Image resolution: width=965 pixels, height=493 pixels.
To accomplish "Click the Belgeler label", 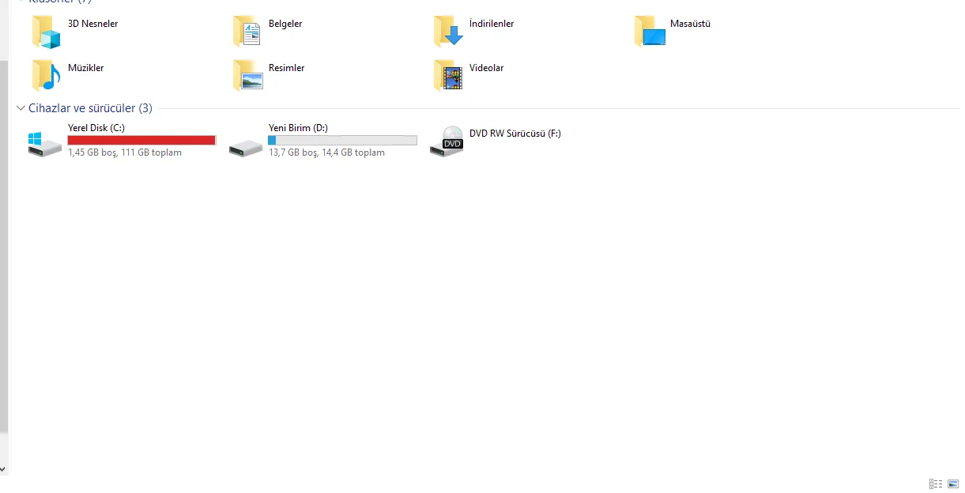I will tap(285, 24).
